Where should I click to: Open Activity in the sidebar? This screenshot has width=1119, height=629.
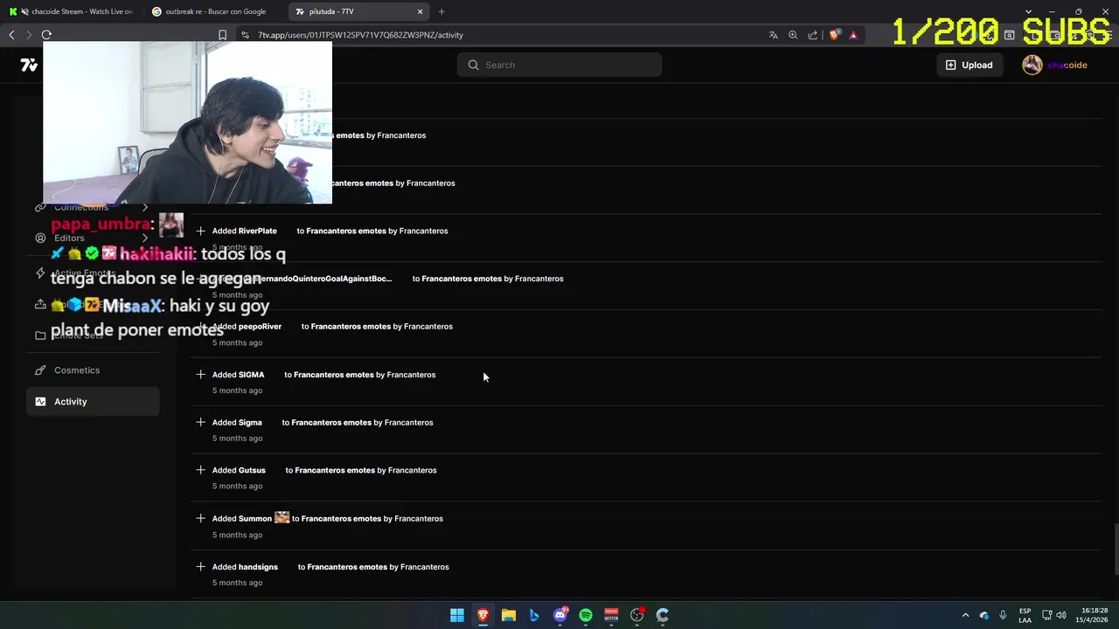point(93,402)
